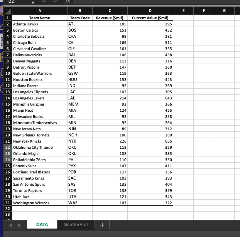
Task: Click the Denver Nuggets cell
Action: pyautogui.click(x=40, y=61)
